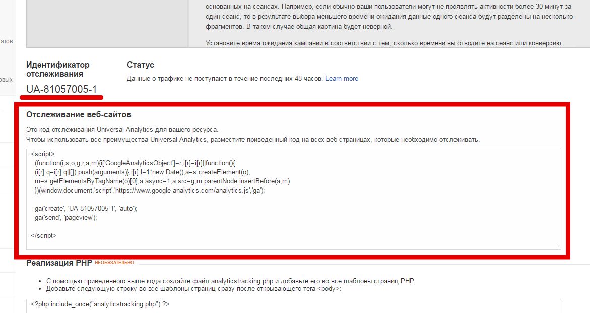This screenshot has height=313, width=590.
Task: Click the bullet about creating analyticstracking.php file
Action: click(x=231, y=281)
